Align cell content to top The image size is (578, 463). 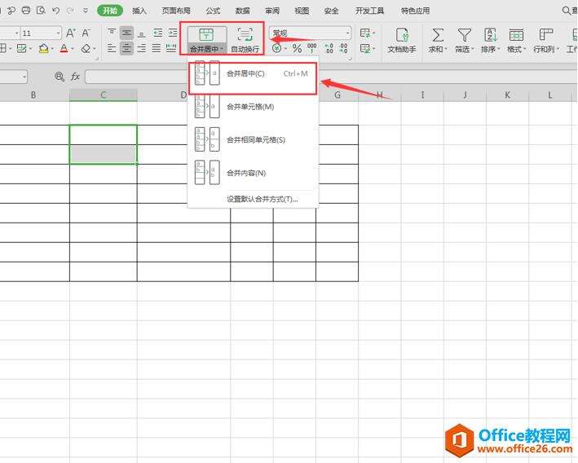pos(112,33)
